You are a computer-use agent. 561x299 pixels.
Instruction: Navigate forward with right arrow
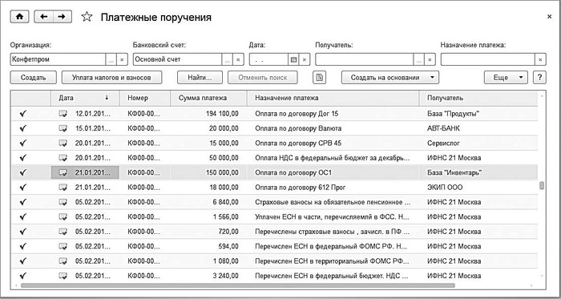coord(63,17)
